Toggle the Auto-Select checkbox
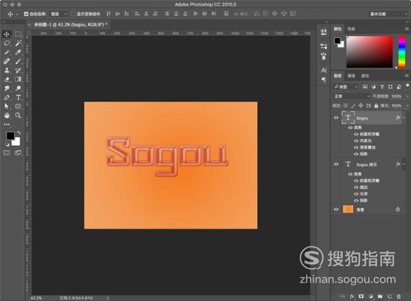 pos(26,14)
